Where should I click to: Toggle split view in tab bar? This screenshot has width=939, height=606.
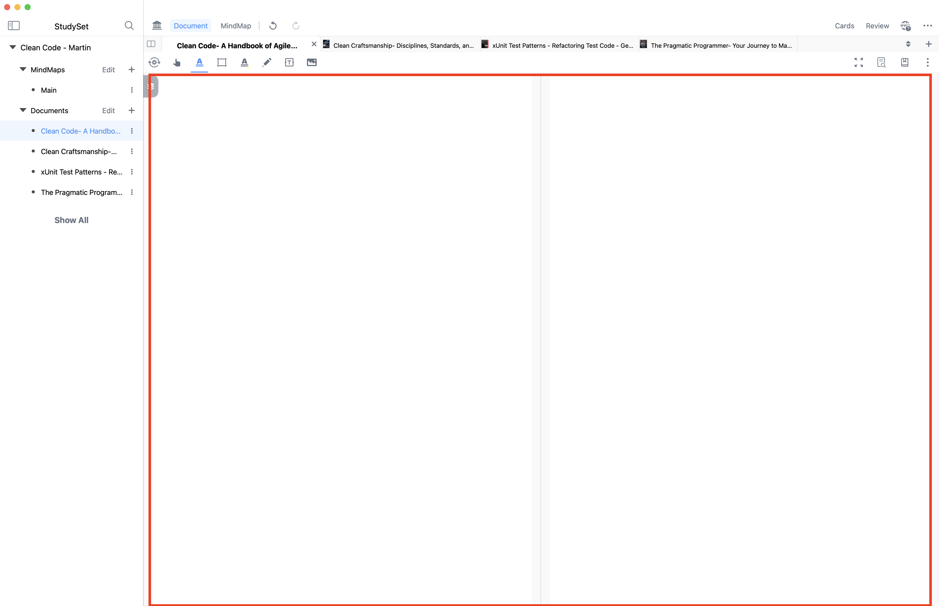coord(151,44)
